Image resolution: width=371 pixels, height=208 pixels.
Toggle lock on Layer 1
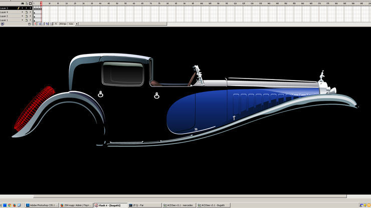[x=27, y=20]
